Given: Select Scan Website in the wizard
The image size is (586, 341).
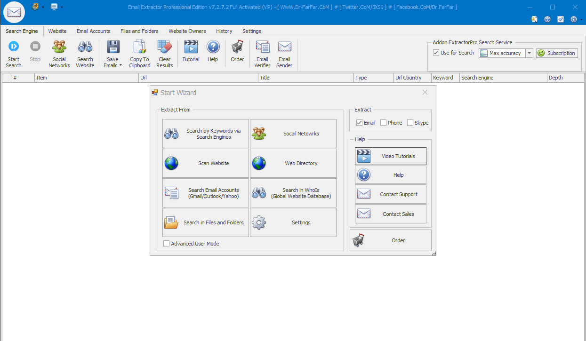Looking at the screenshot, I should 206,163.
